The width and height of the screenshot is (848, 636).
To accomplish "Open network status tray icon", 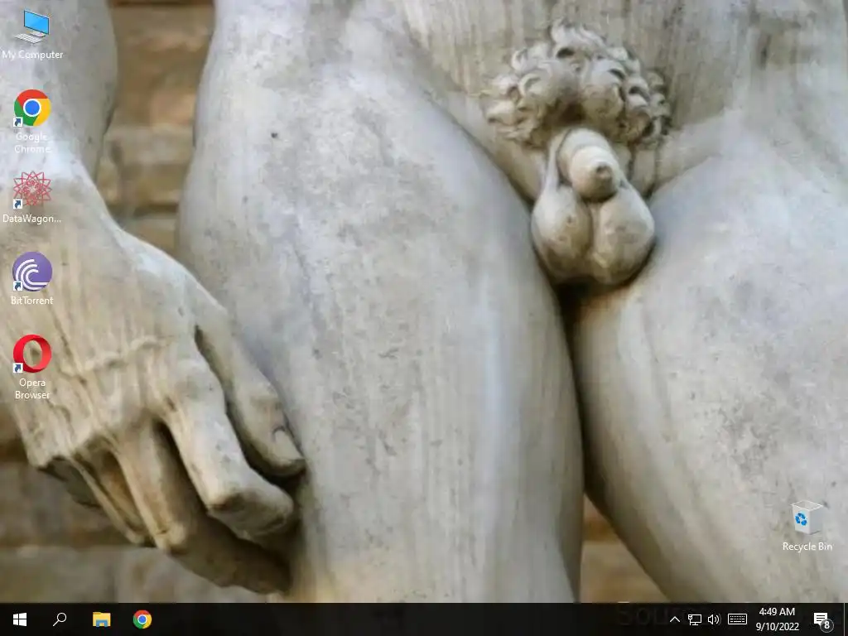I will [x=695, y=619].
